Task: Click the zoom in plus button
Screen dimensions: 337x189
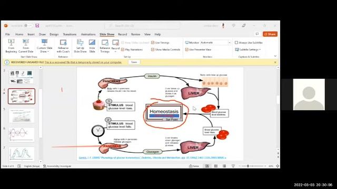Action: [x=265, y=166]
